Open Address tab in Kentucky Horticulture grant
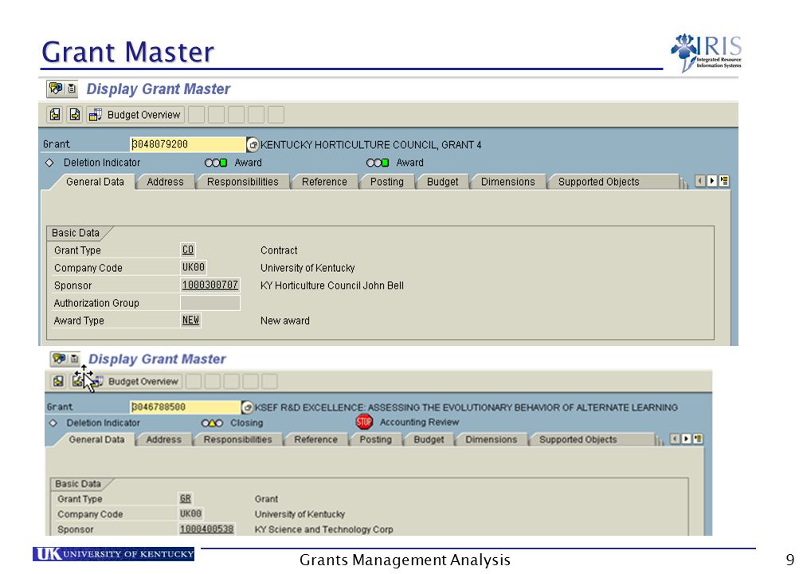Image resolution: width=803 pixels, height=574 pixels. tap(165, 182)
